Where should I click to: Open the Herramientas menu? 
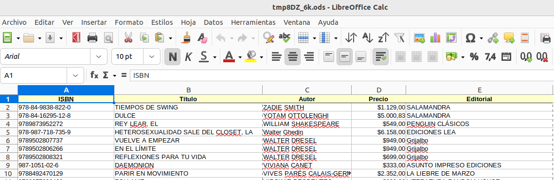pos(253,22)
